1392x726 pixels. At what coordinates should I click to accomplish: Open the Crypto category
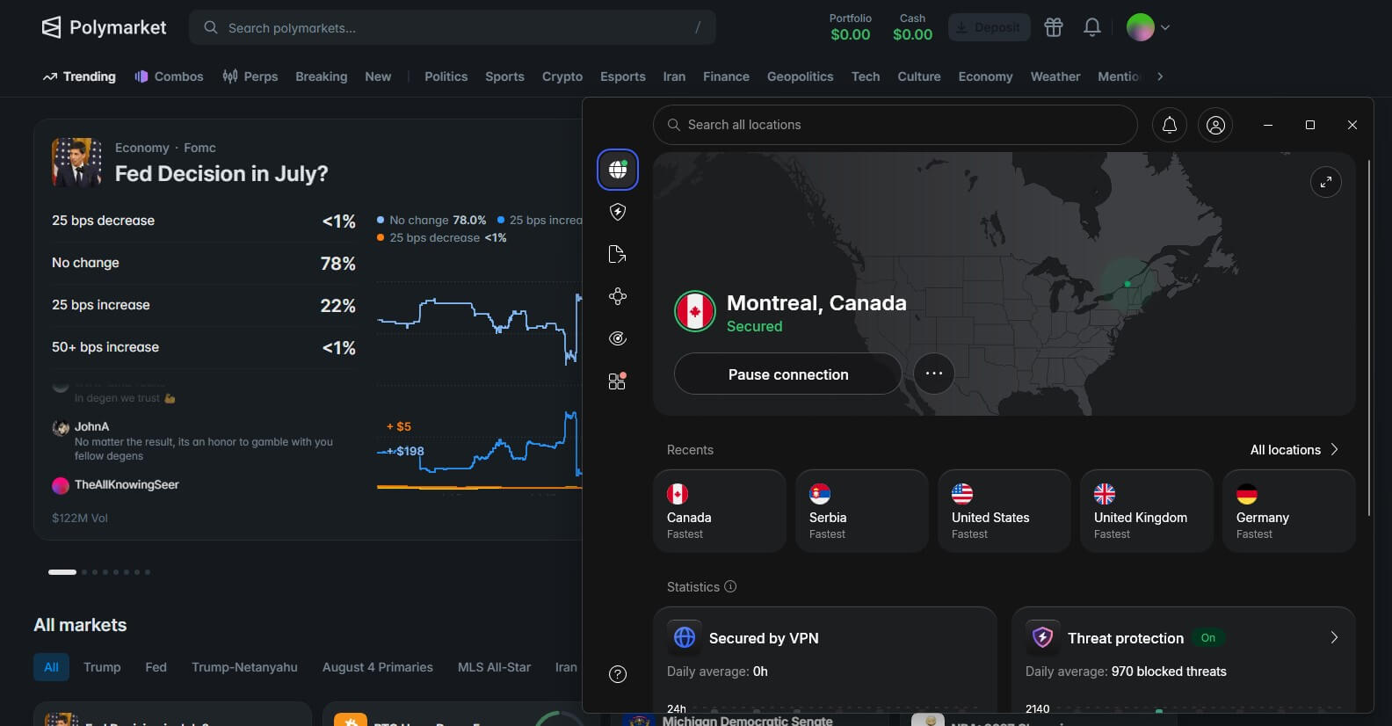click(562, 76)
